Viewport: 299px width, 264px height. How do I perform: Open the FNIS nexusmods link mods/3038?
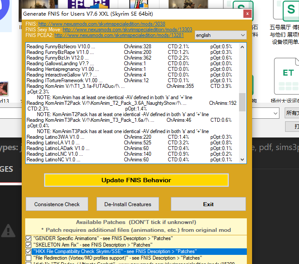(x=102, y=24)
